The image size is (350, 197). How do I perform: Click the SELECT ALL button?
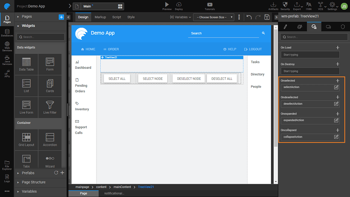[117, 79]
